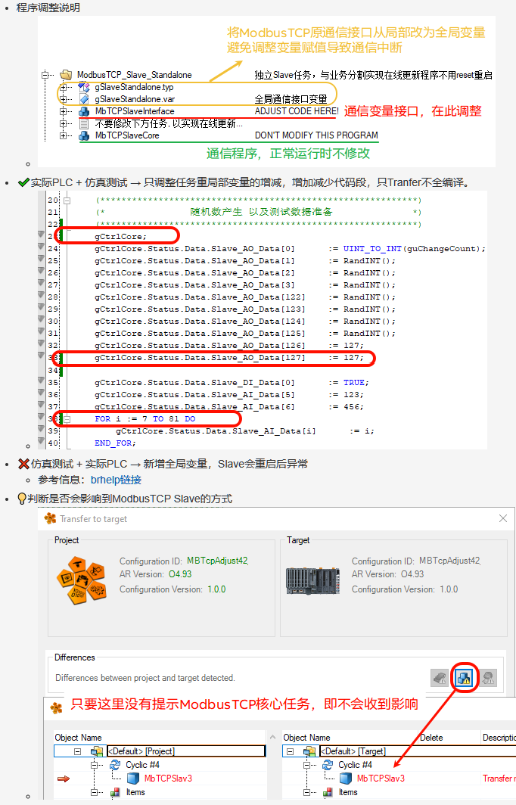This screenshot has height=805, width=516.
Task: Click the MbTCPSlaveInterface program icon
Action: 84,111
